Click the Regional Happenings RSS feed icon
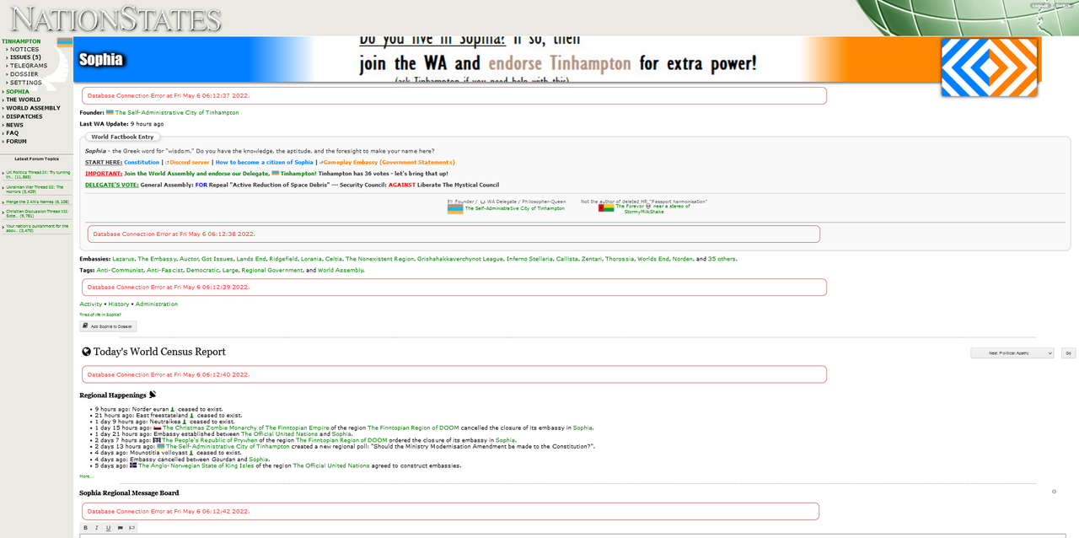Viewport: 1079px width, 538px height. (x=153, y=395)
